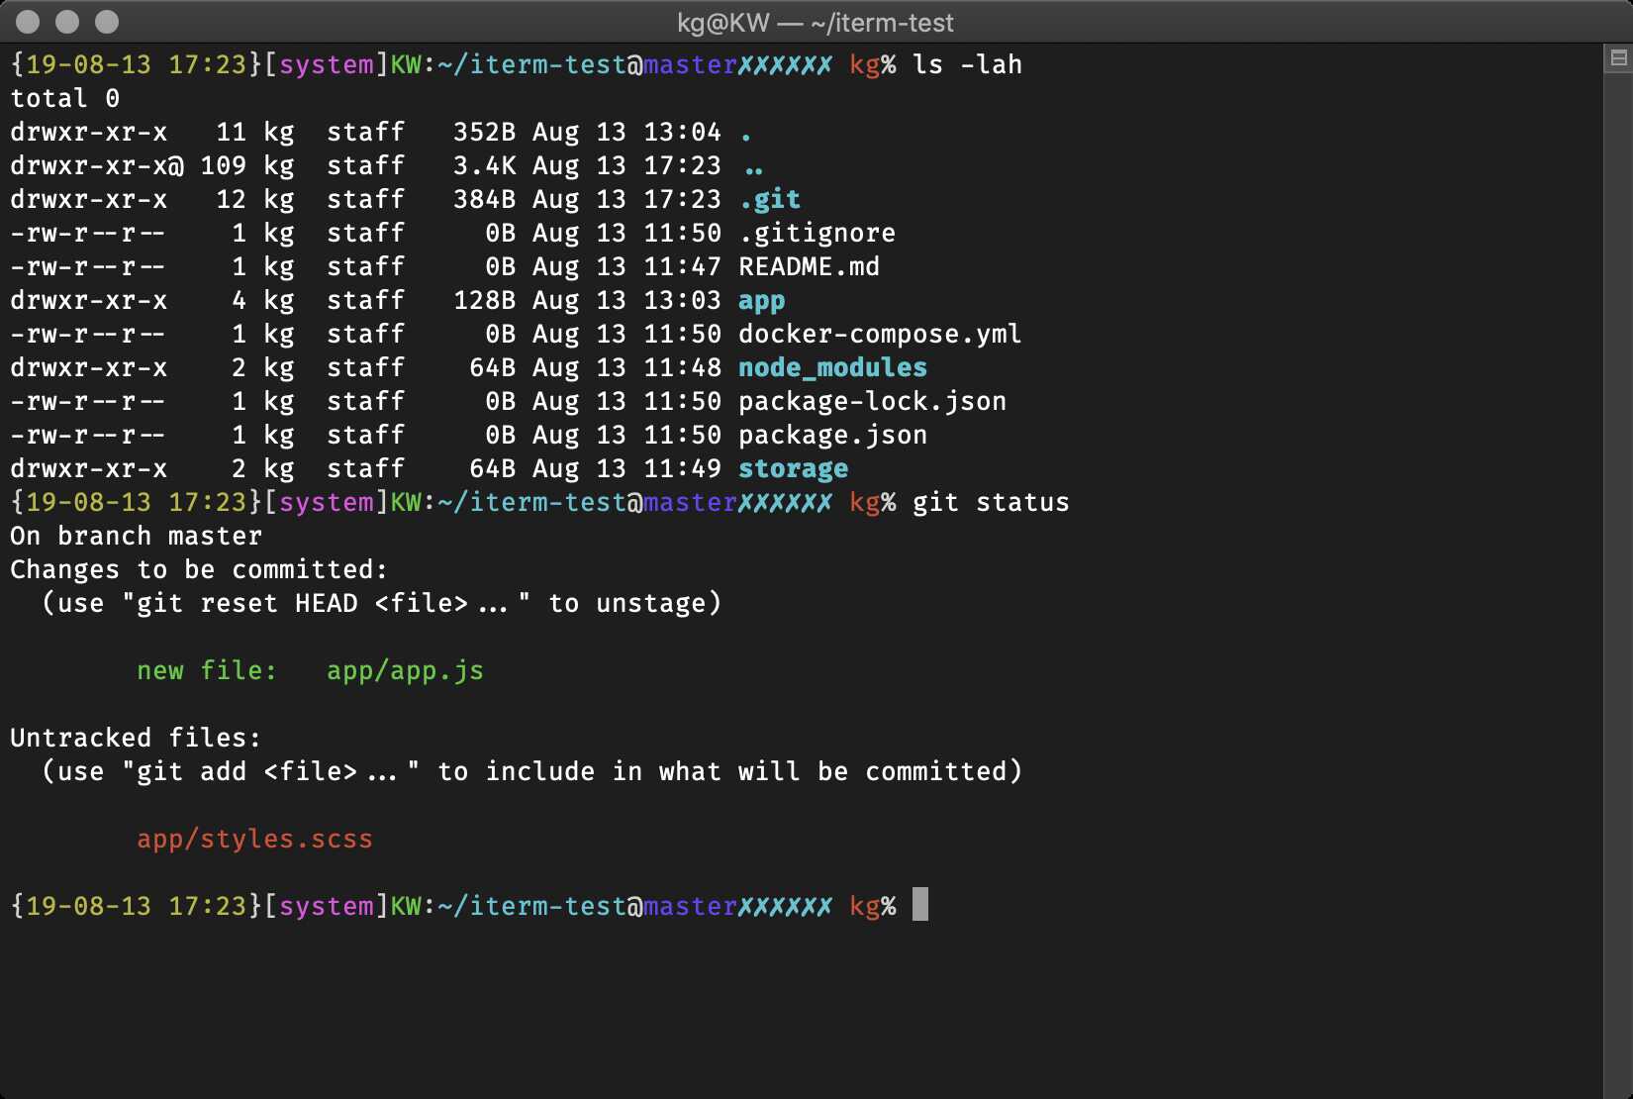Click the 'On branch master' line
Screen dimensions: 1633x1099
click(137, 537)
